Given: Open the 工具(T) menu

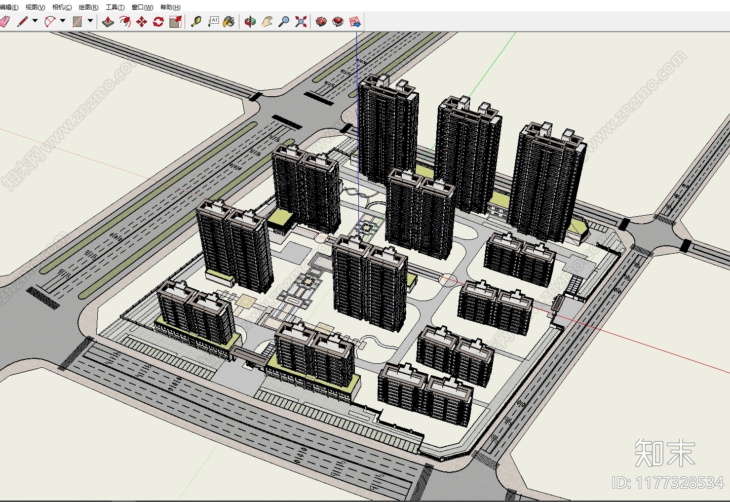Looking at the screenshot, I should pyautogui.click(x=115, y=7).
